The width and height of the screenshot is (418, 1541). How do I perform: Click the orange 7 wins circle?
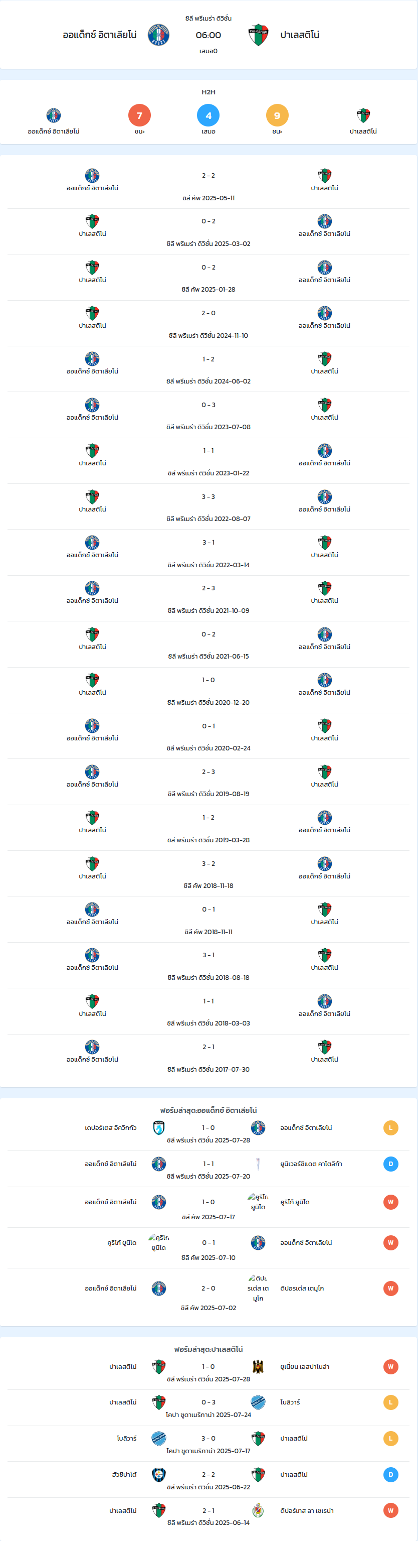pos(139,115)
